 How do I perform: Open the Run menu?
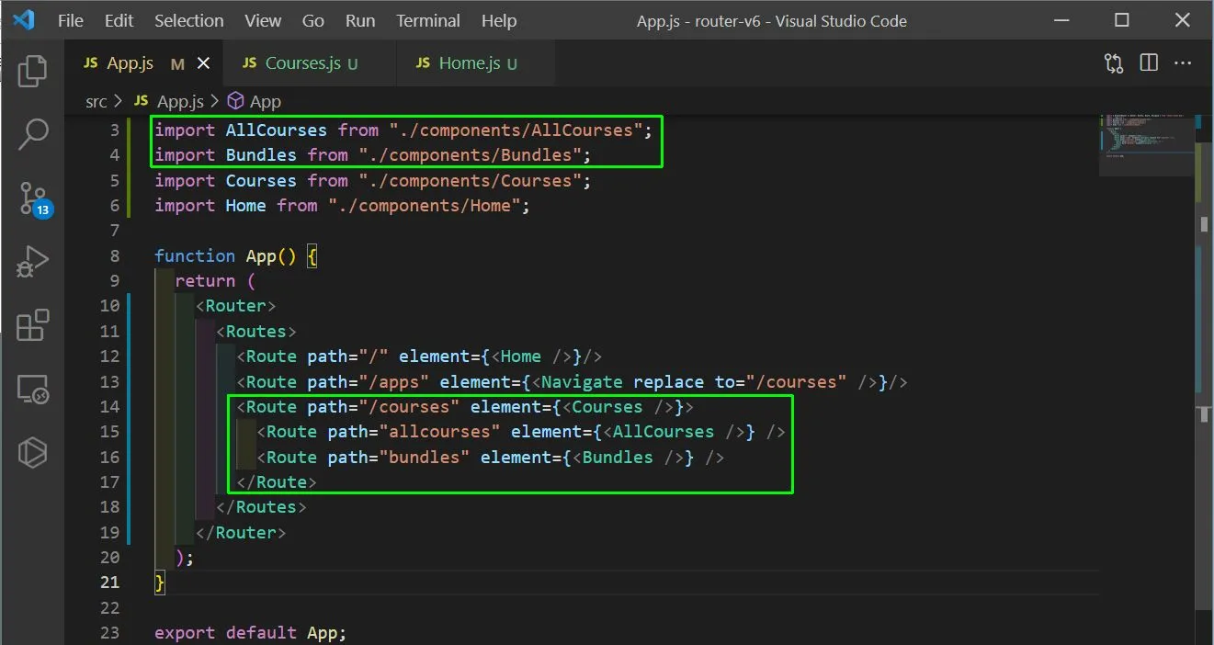(360, 20)
